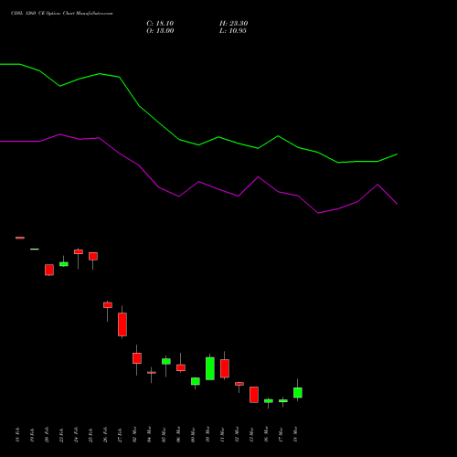Select the 18 Mar date label
The height and width of the screenshot is (457, 457).
pos(295,435)
